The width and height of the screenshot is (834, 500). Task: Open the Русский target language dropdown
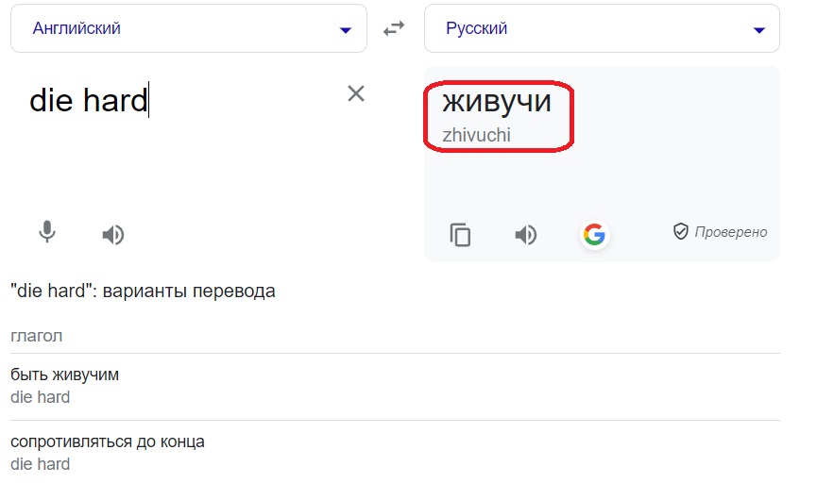[602, 28]
